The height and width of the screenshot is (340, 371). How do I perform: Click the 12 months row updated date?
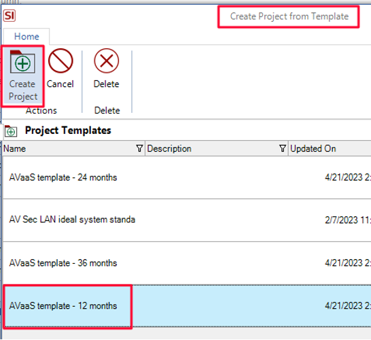tap(348, 306)
